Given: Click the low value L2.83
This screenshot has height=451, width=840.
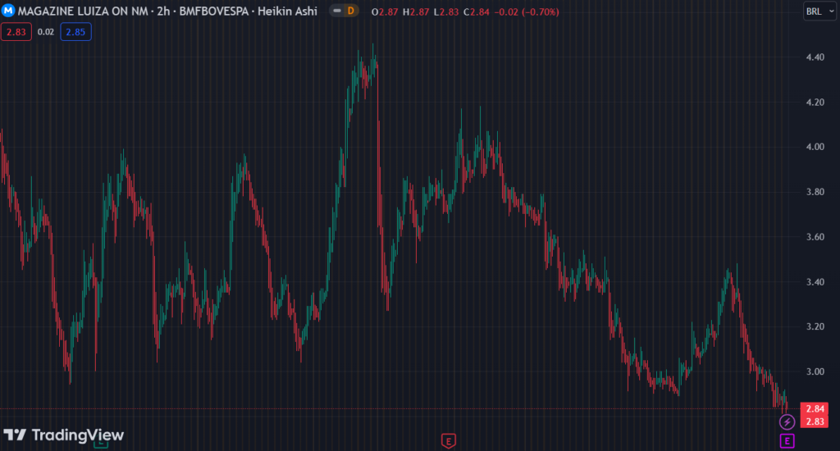Looking at the screenshot, I should point(445,11).
